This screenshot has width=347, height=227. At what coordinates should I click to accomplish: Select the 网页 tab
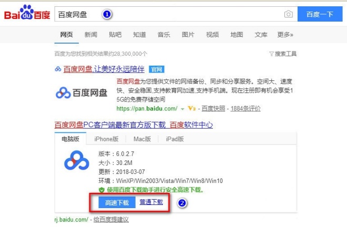coord(66,35)
